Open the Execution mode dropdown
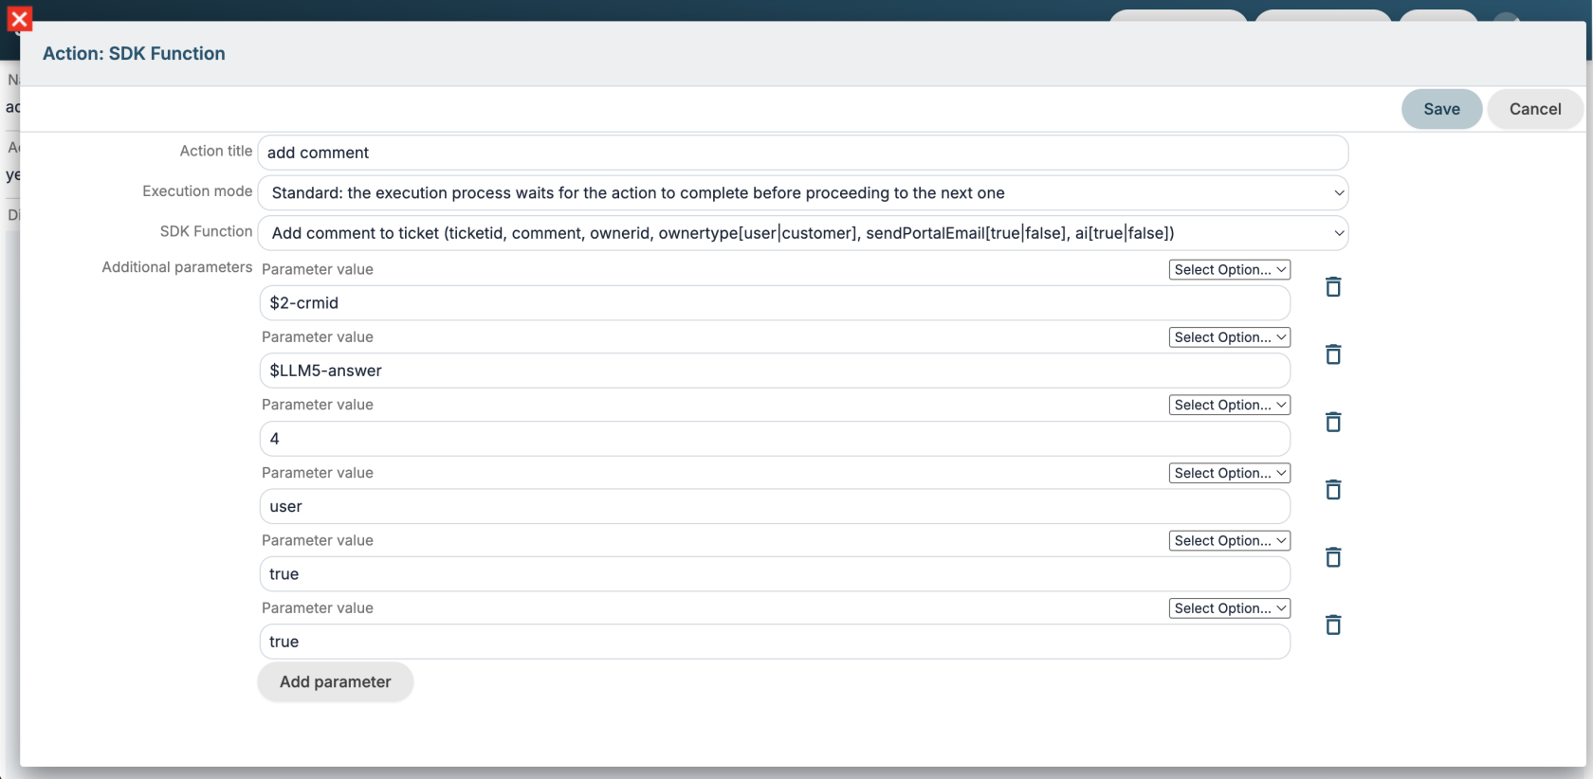The width and height of the screenshot is (1593, 779). (x=803, y=192)
